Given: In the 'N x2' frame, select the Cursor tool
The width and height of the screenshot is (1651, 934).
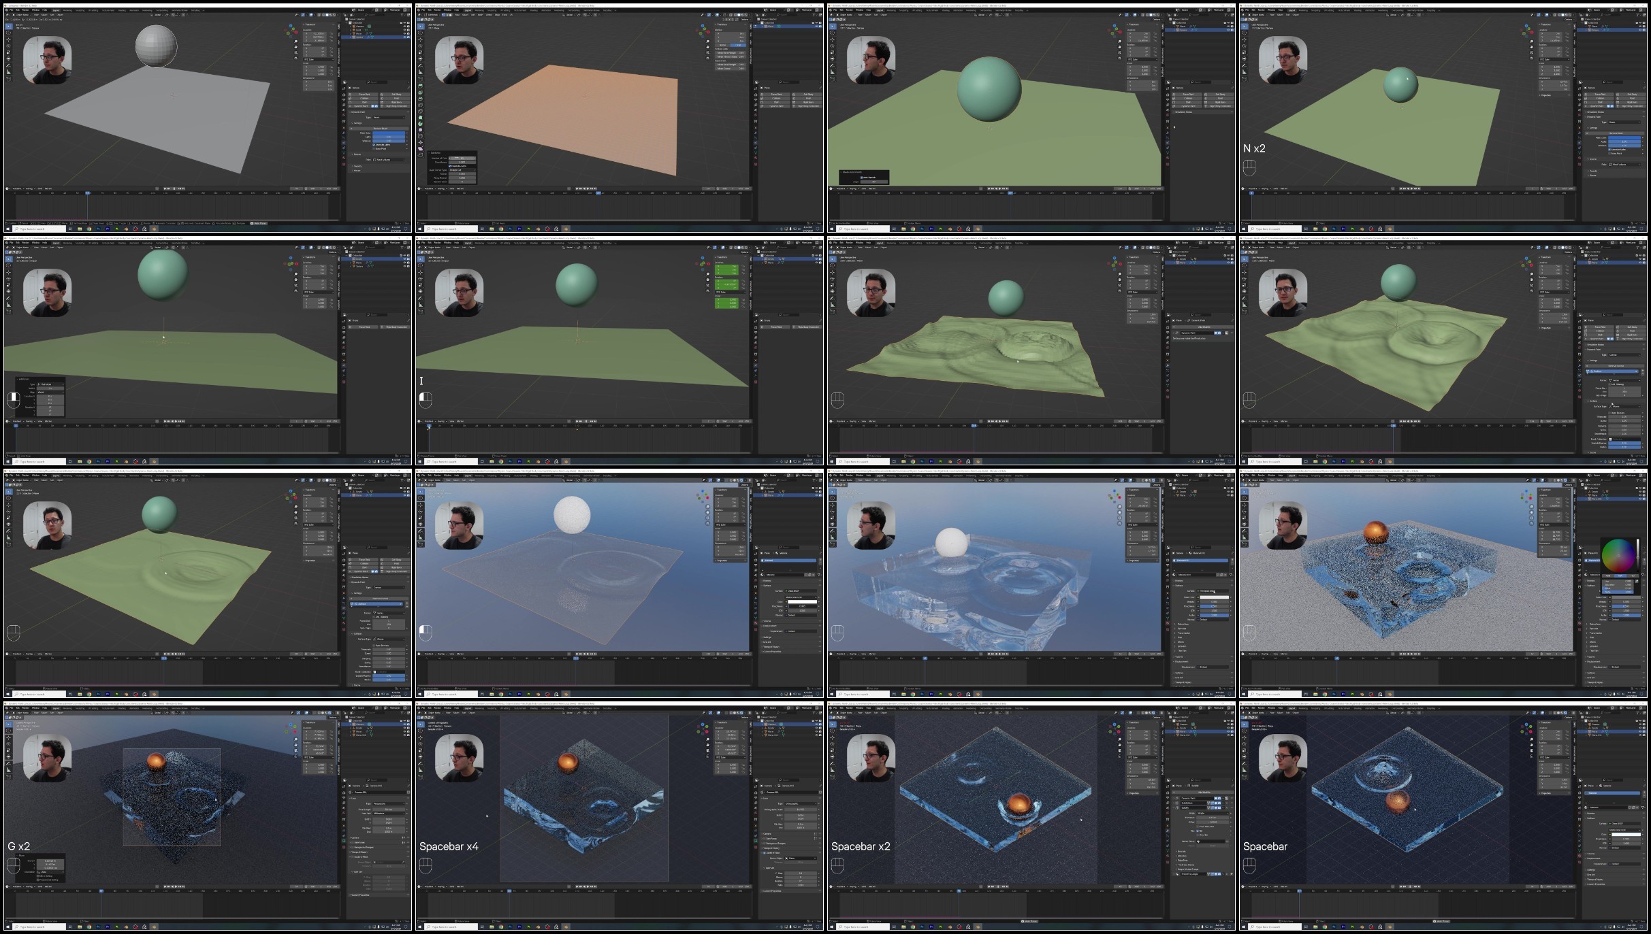Looking at the screenshot, I should point(1244,33).
